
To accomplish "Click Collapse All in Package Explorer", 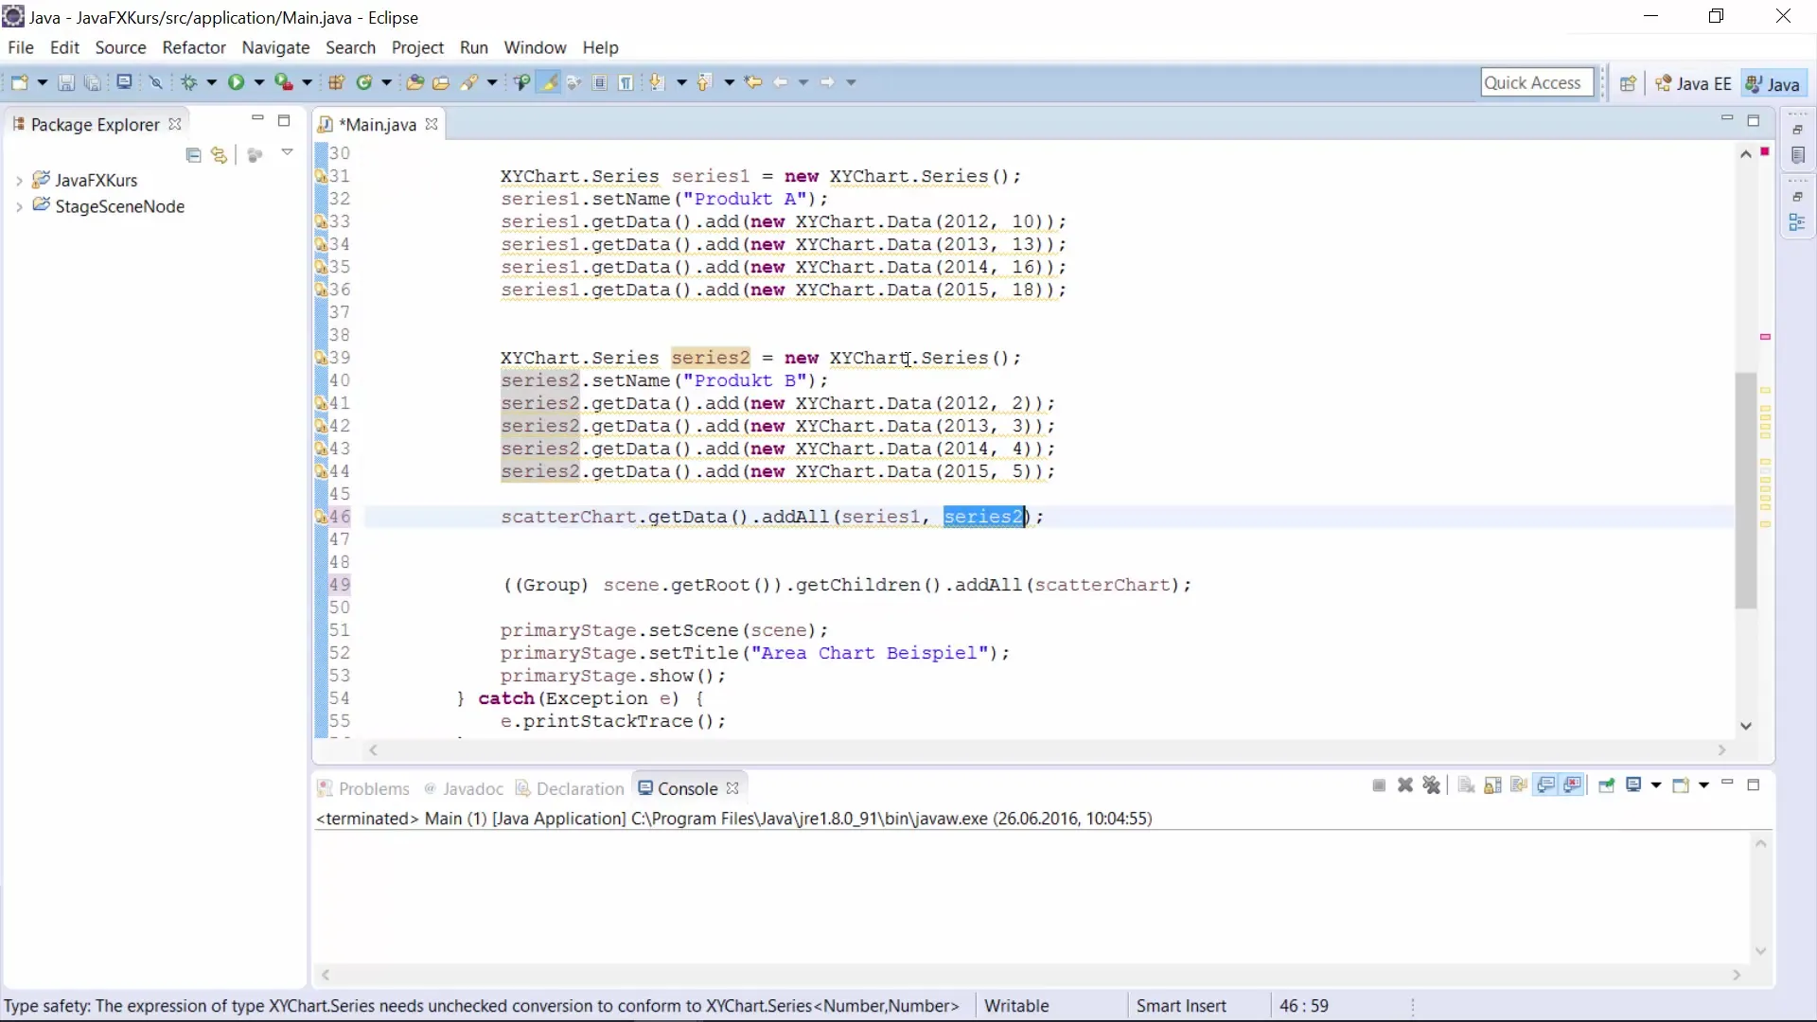I will click(194, 155).
